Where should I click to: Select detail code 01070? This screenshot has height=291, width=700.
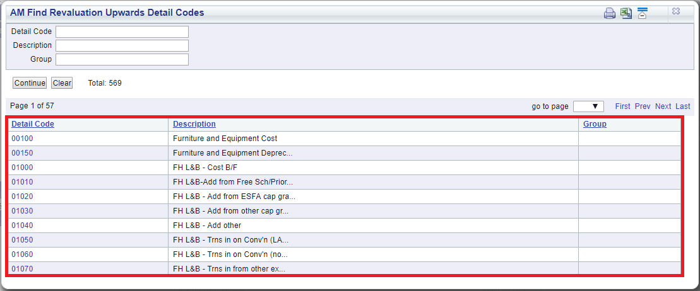point(22,269)
